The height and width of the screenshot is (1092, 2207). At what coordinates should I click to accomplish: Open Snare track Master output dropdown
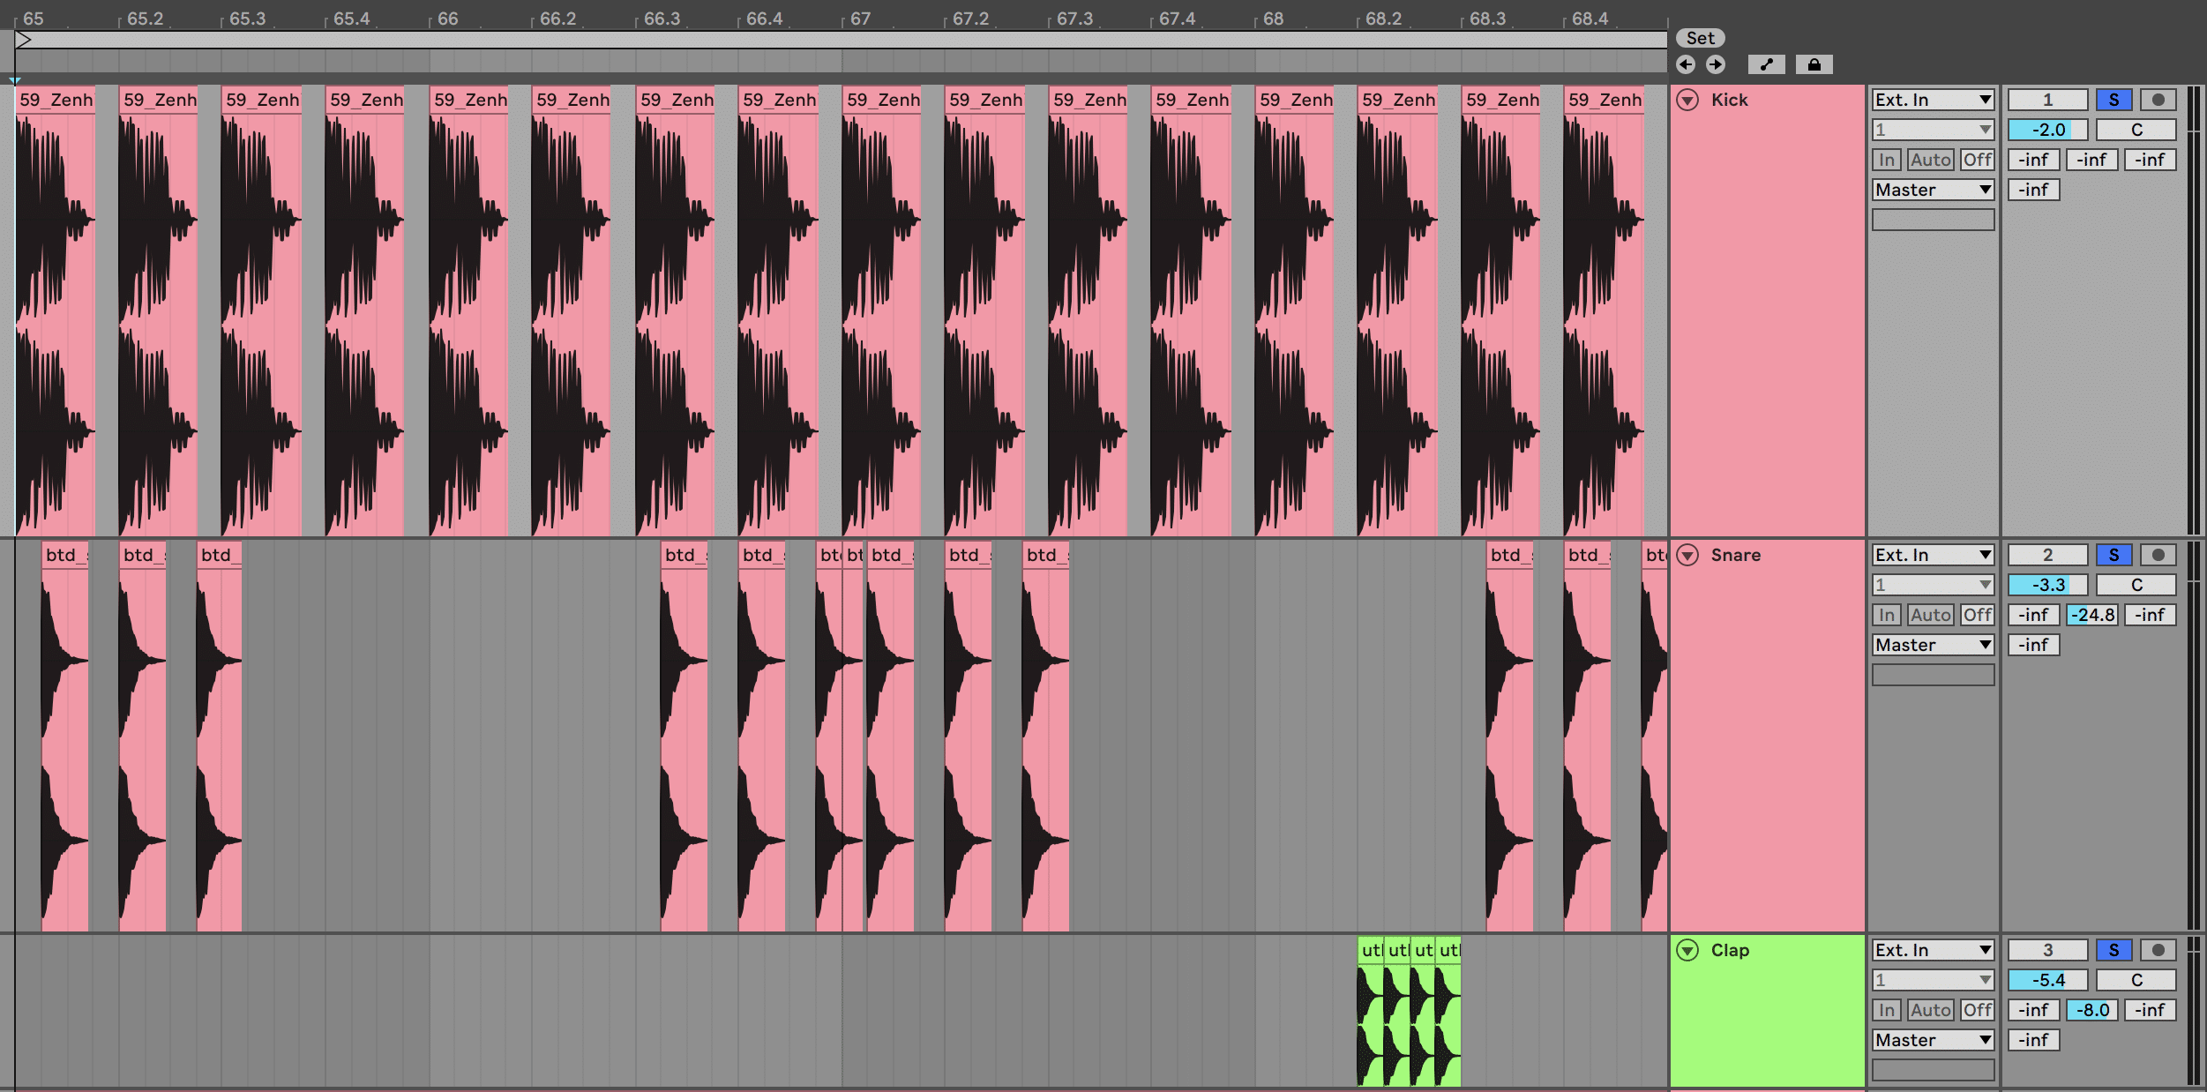[x=1933, y=645]
